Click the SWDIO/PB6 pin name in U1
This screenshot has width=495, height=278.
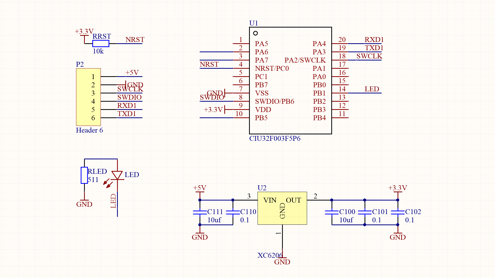(275, 101)
